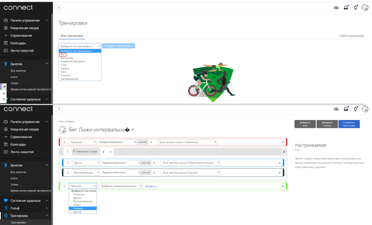Clear the 20-minute duration using its small X

click(x=151, y=142)
